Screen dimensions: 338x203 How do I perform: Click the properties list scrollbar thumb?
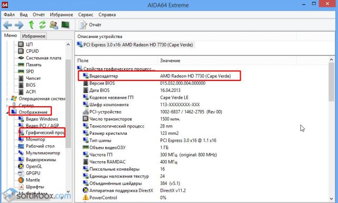click(332, 82)
